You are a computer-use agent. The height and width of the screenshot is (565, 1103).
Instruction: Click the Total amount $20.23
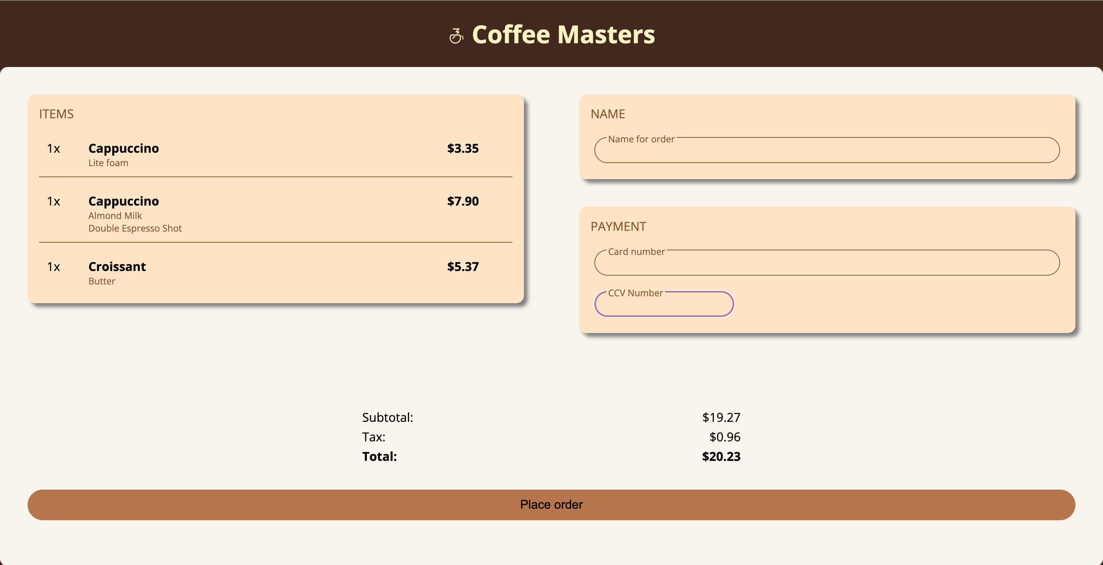coord(720,457)
